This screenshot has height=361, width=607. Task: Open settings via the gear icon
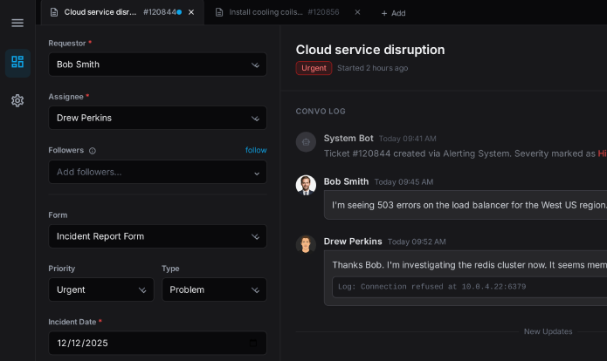[17, 100]
